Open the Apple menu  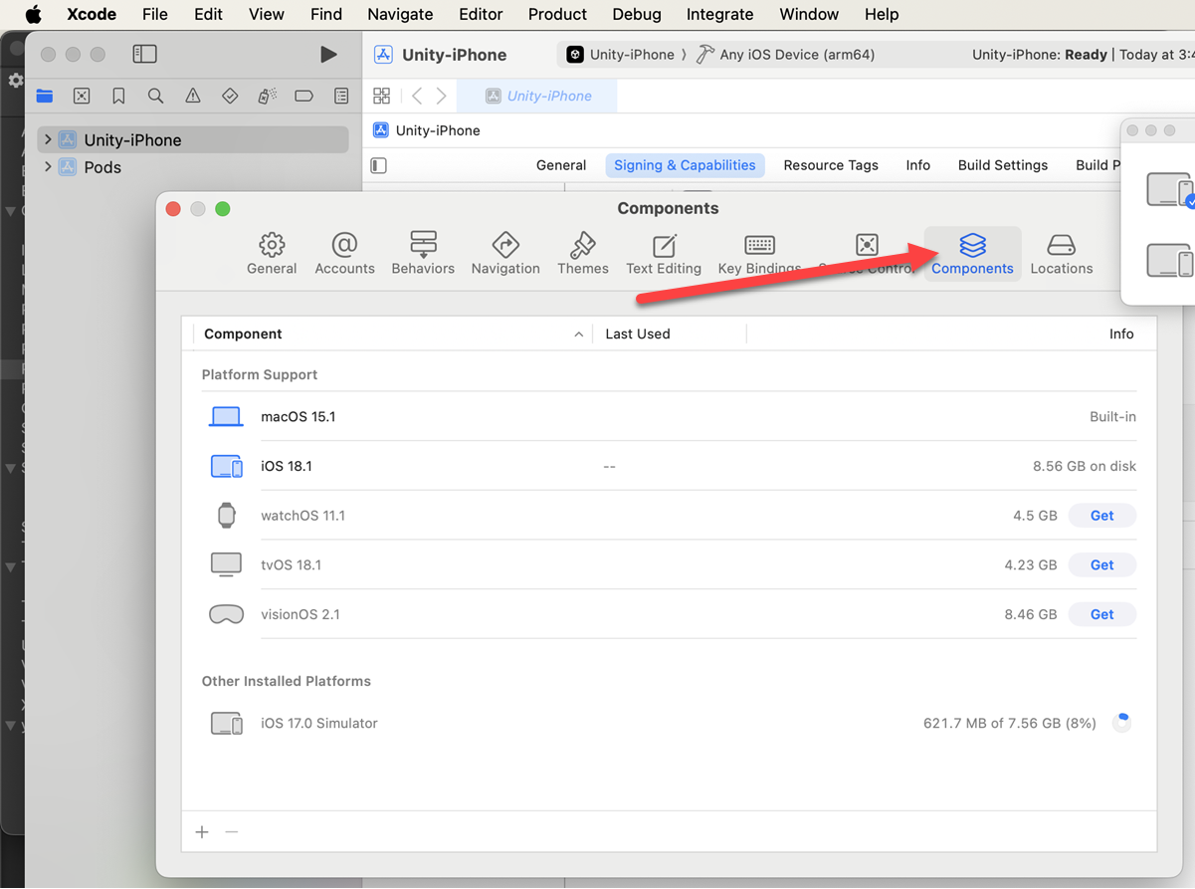[x=33, y=14]
